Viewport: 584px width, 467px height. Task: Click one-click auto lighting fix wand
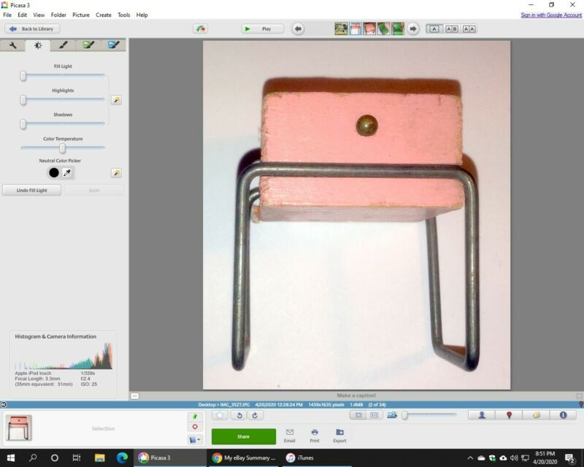pos(116,100)
